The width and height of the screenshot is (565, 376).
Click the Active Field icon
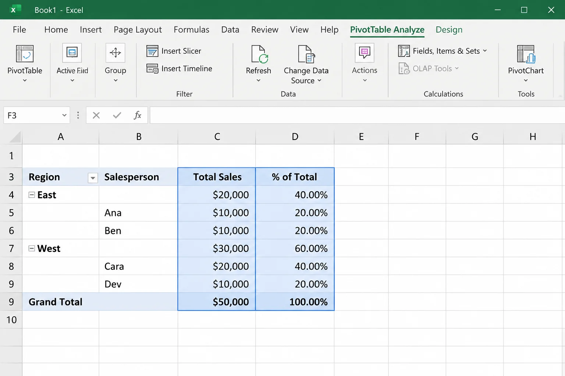pyautogui.click(x=72, y=53)
